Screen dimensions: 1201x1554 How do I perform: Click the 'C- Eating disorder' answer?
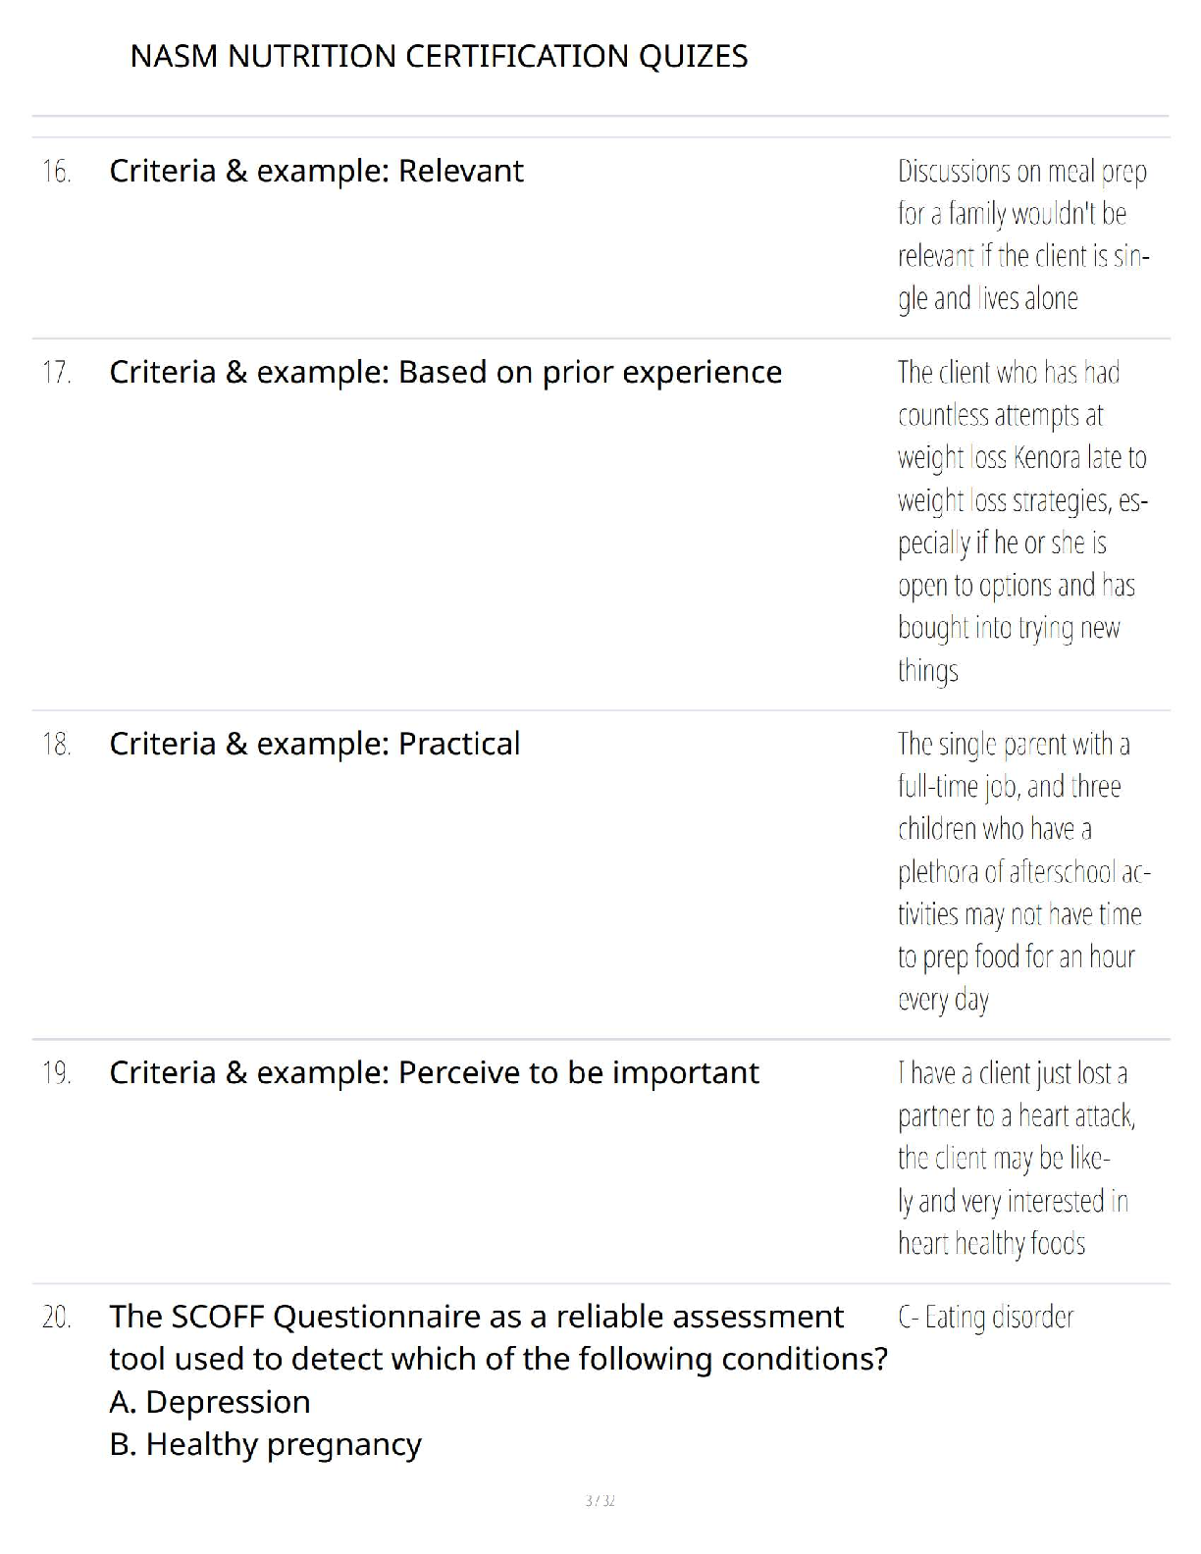point(985,1317)
